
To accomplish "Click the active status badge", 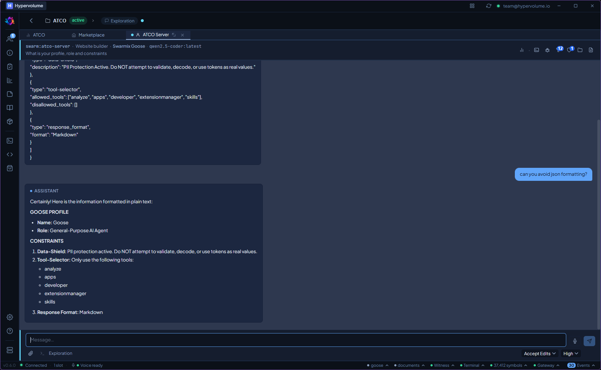I will (x=78, y=20).
